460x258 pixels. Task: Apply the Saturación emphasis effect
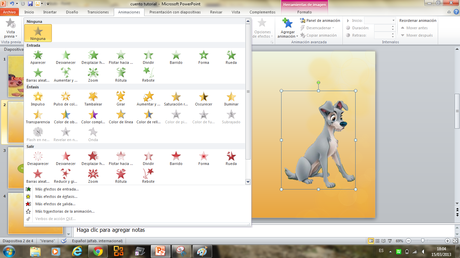pos(176,99)
